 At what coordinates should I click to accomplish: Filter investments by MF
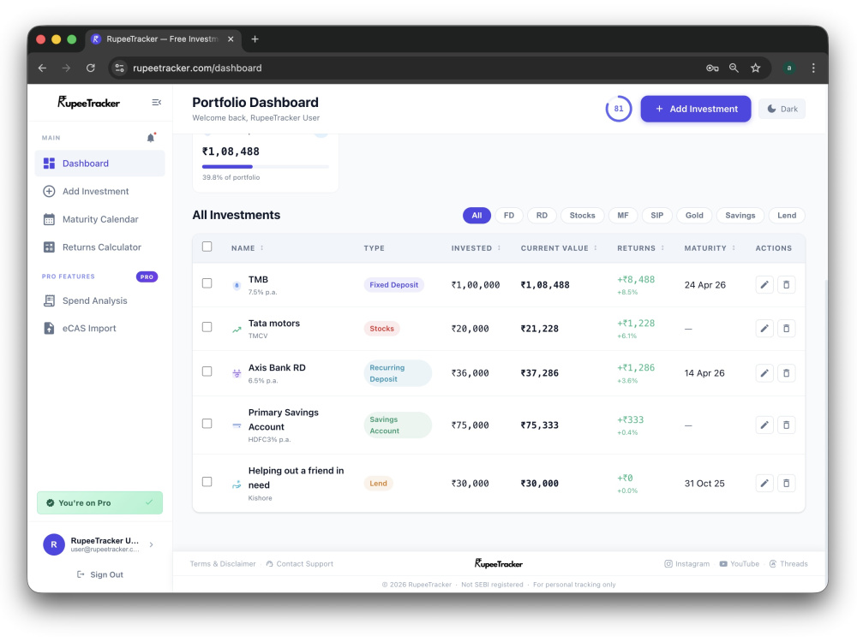[622, 215]
